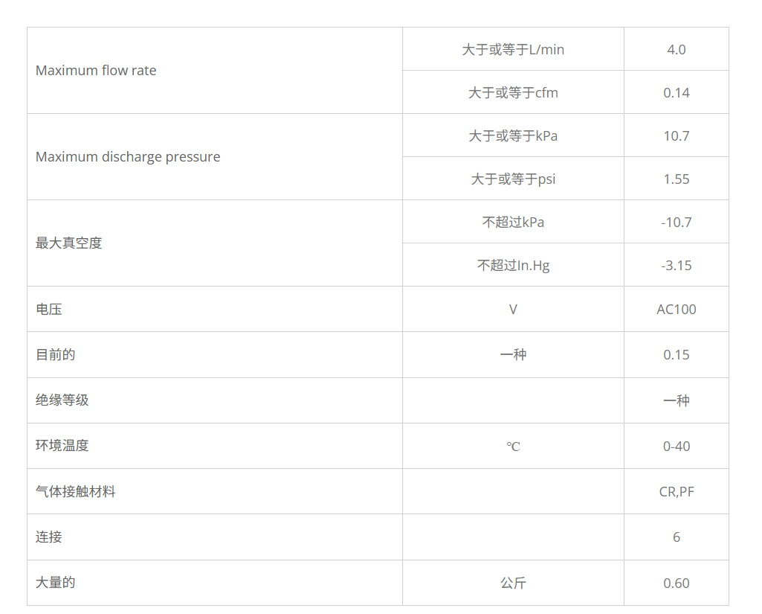Select the 大于或等于L/min unit cell

coord(513,50)
